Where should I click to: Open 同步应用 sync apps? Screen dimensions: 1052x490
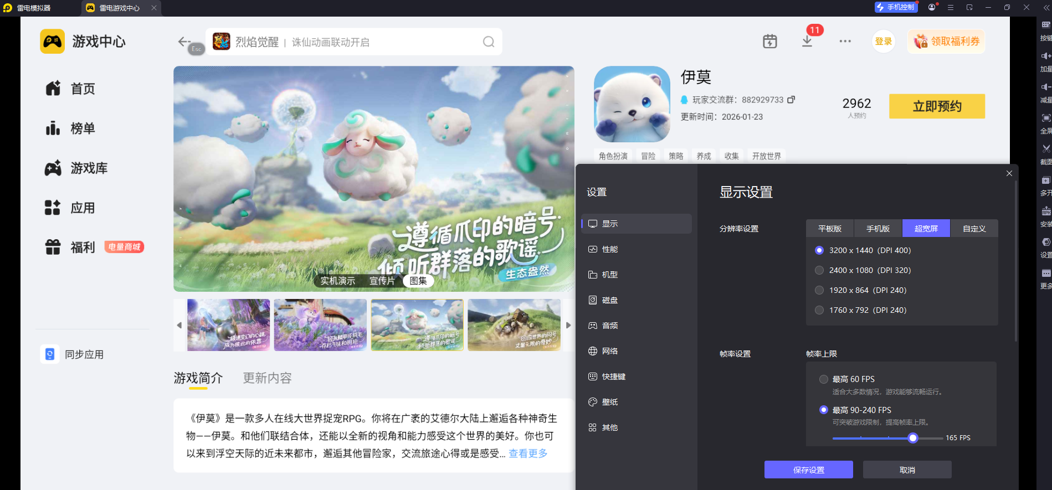pos(73,354)
